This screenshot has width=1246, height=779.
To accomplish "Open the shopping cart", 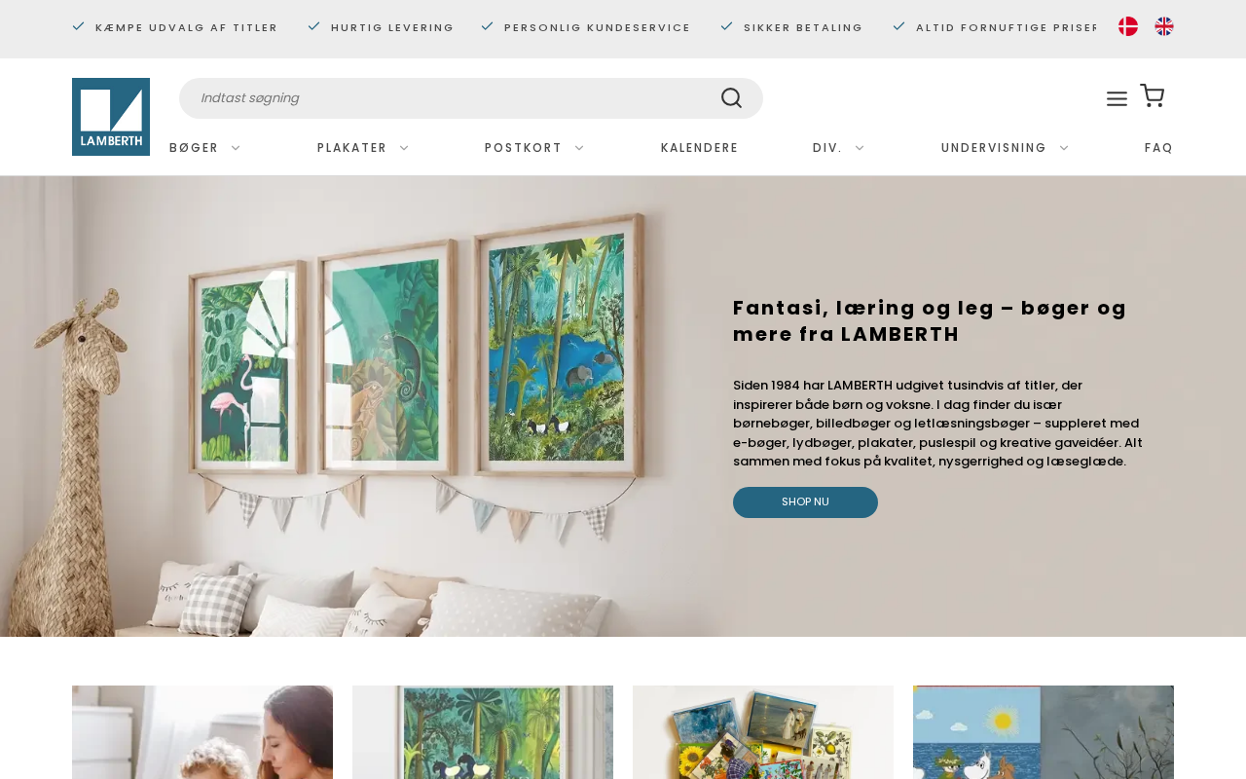I will tap(1153, 95).
